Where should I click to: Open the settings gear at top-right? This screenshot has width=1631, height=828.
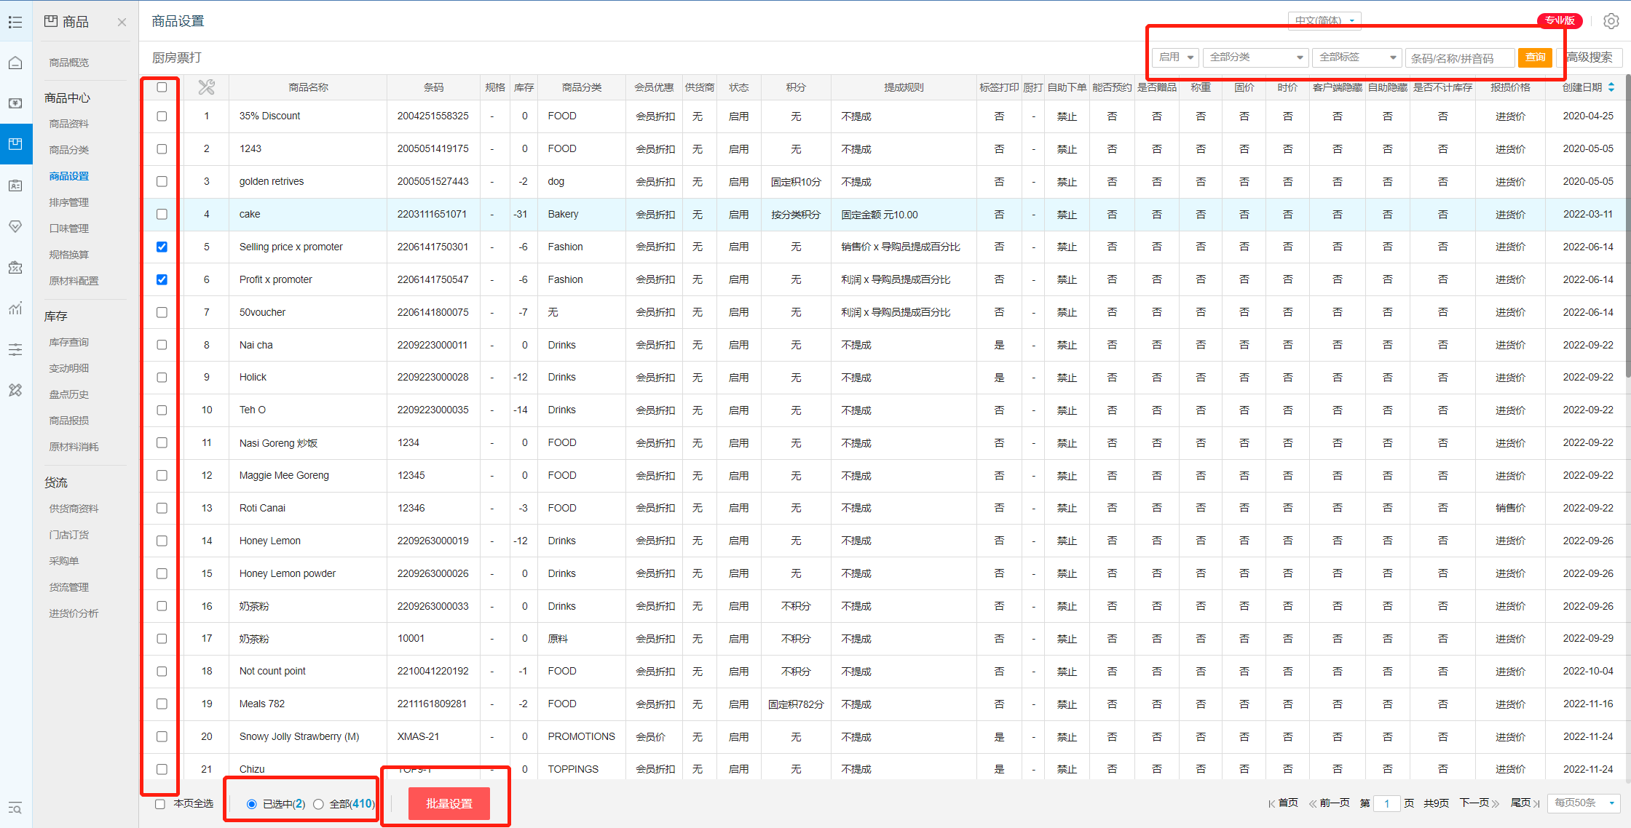[1611, 21]
